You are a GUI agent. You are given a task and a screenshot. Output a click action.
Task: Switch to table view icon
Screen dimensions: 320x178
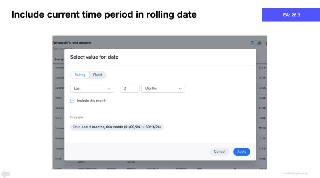click(x=253, y=42)
